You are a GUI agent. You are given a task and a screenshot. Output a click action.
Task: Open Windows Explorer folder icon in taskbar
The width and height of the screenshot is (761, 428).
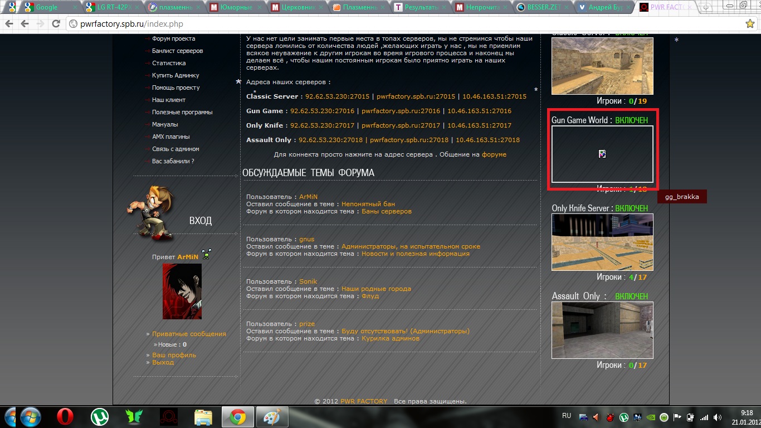203,417
